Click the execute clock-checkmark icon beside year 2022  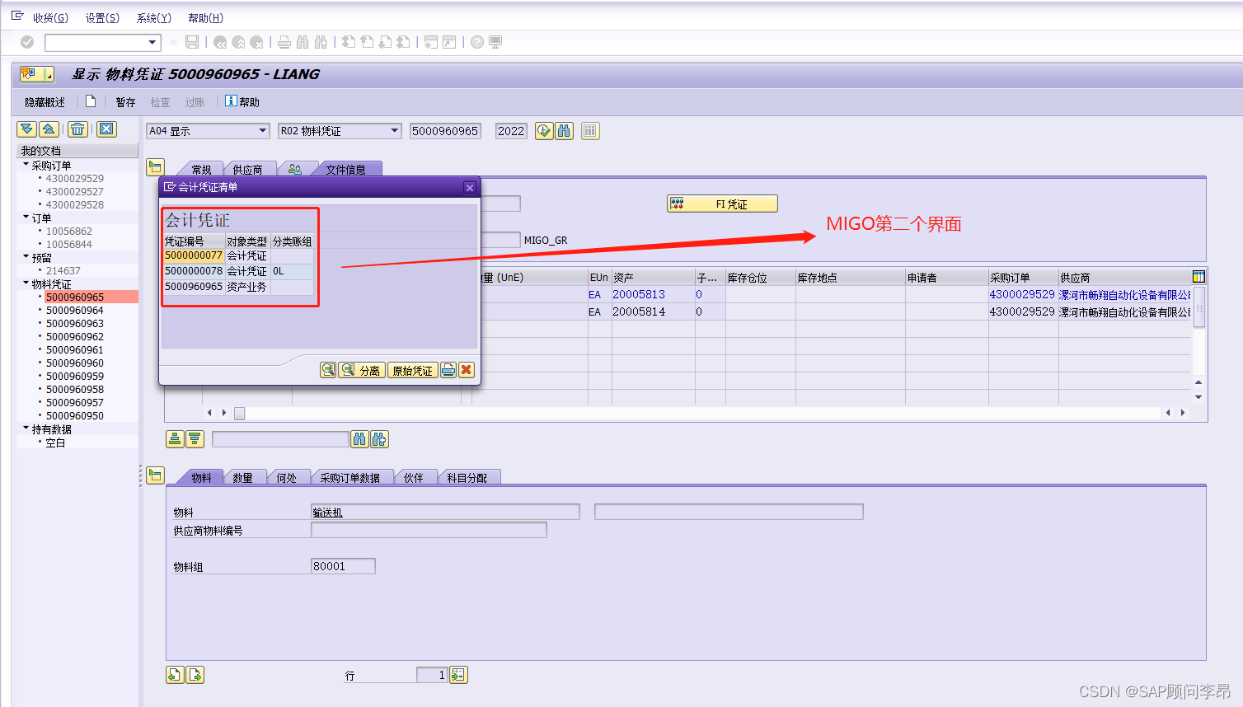click(544, 131)
